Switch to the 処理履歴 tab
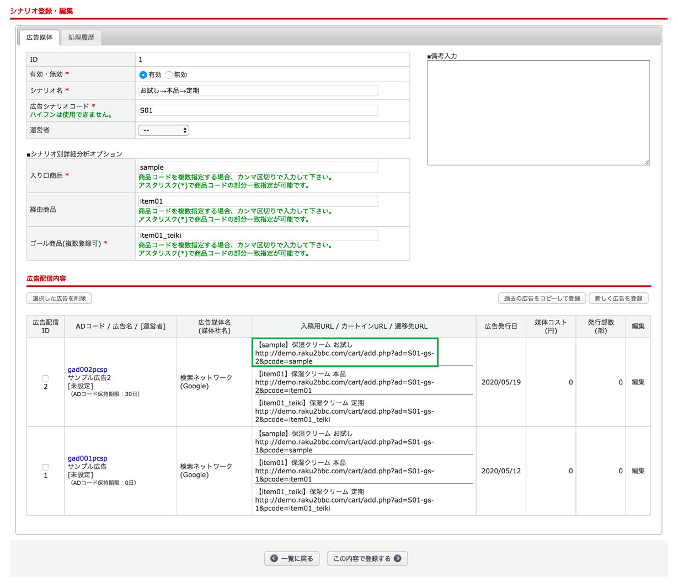This screenshot has width=678, height=588. tap(81, 38)
